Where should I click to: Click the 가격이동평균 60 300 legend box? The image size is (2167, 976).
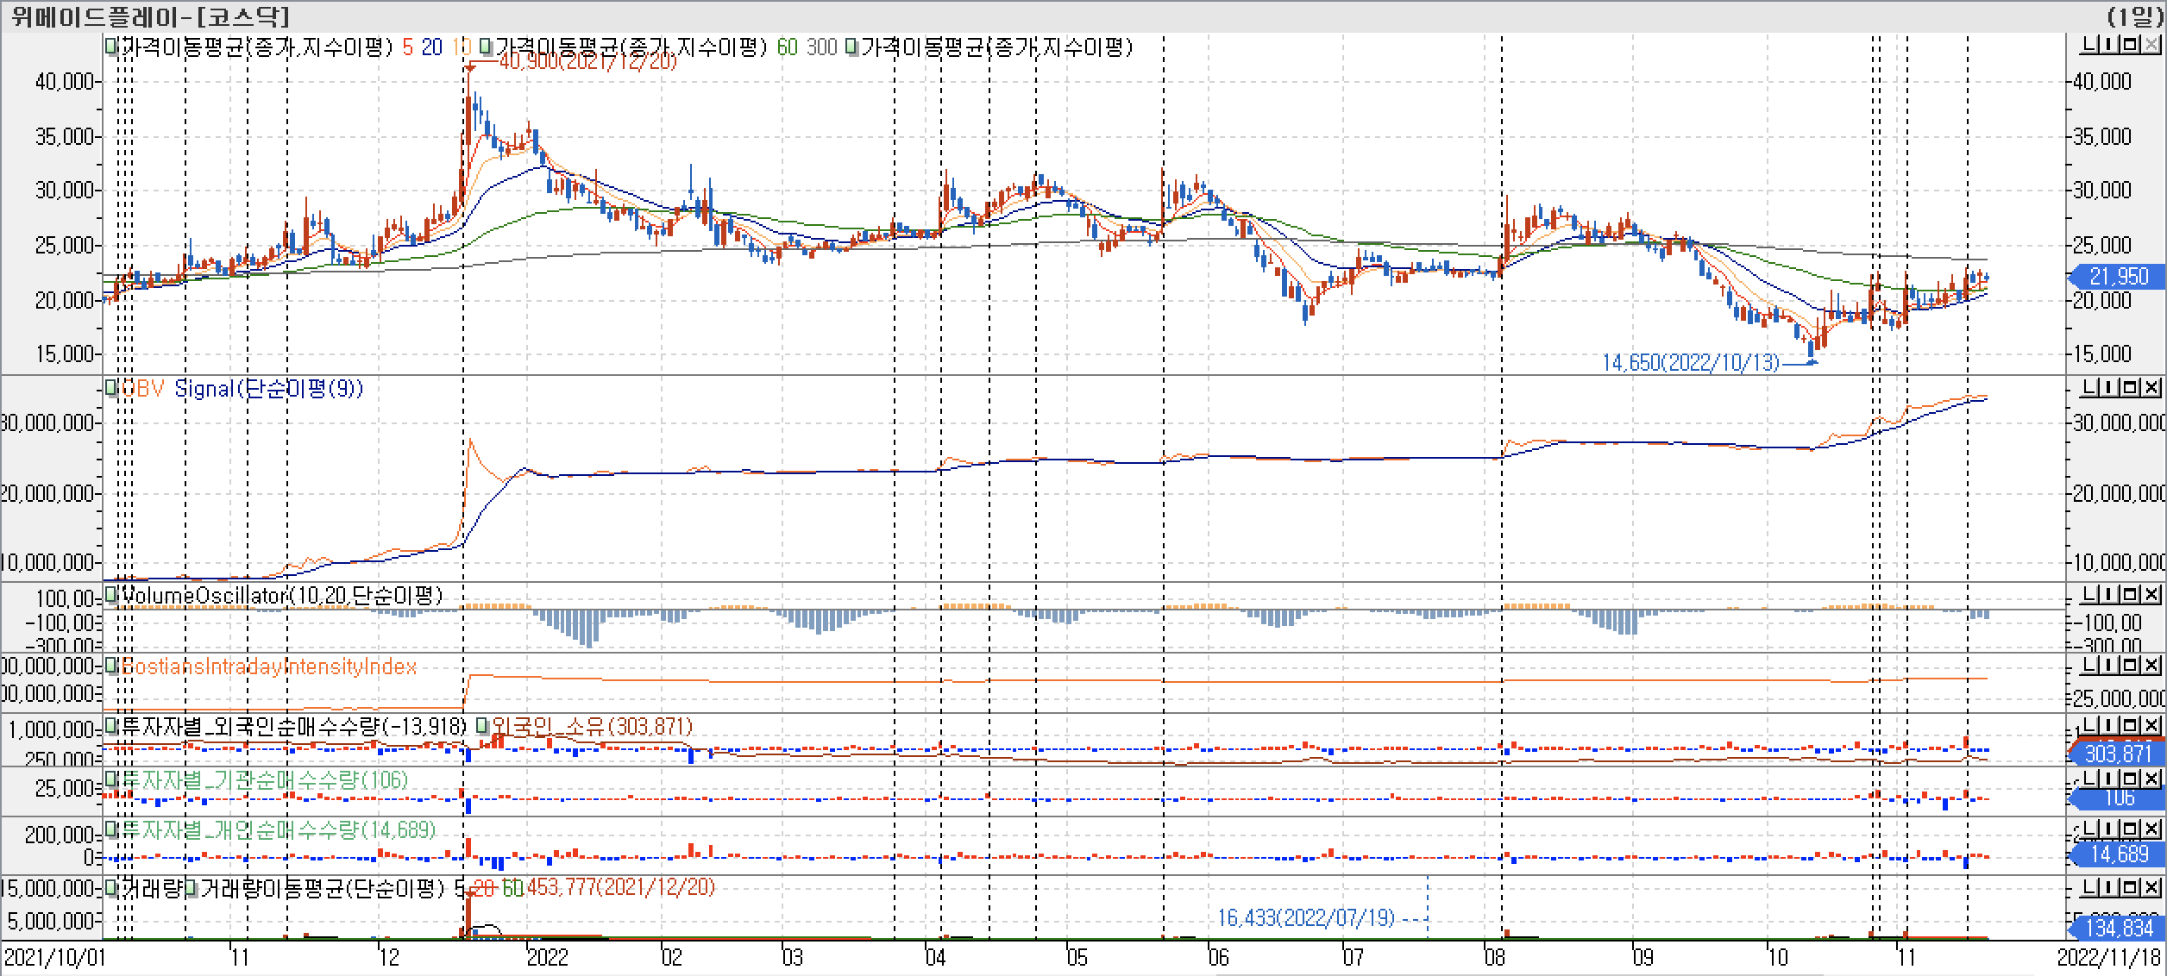pos(486,47)
